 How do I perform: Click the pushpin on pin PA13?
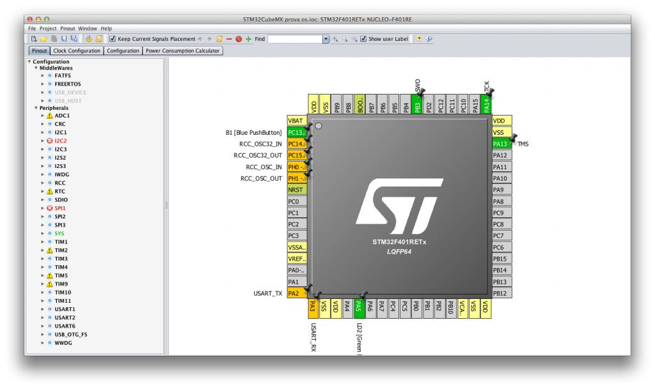(513, 138)
